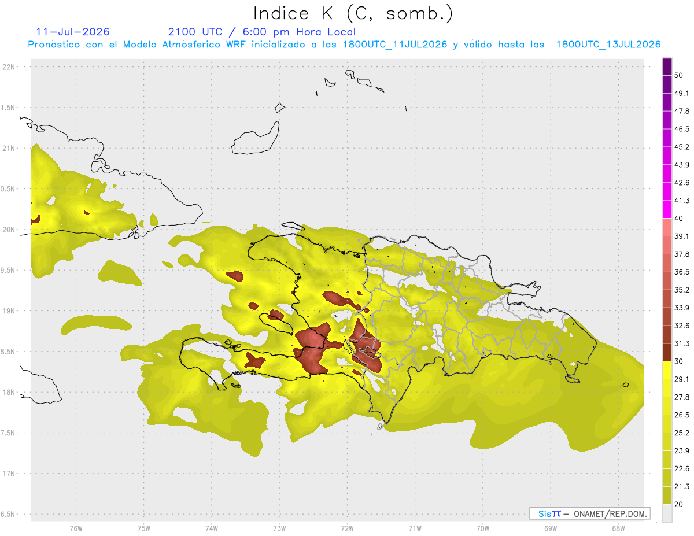Click the time "2100 UTC / 6:00 pm Hora Local"
This screenshot has height=536, width=694.
[x=261, y=32]
